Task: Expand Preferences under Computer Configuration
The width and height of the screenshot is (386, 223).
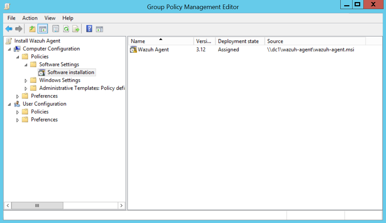Action: coord(17,96)
